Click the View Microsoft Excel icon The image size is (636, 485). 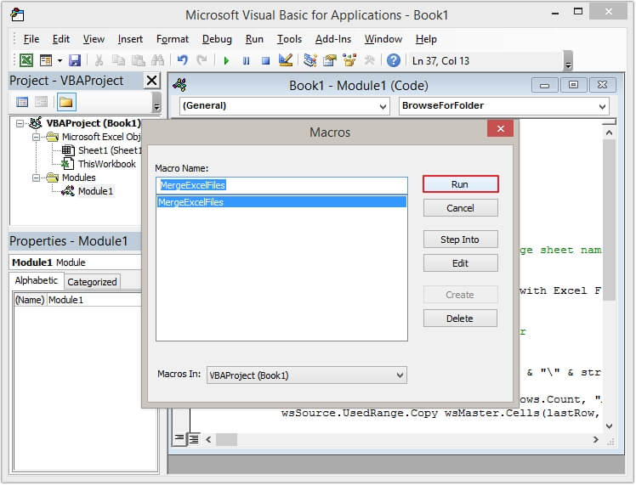26,60
